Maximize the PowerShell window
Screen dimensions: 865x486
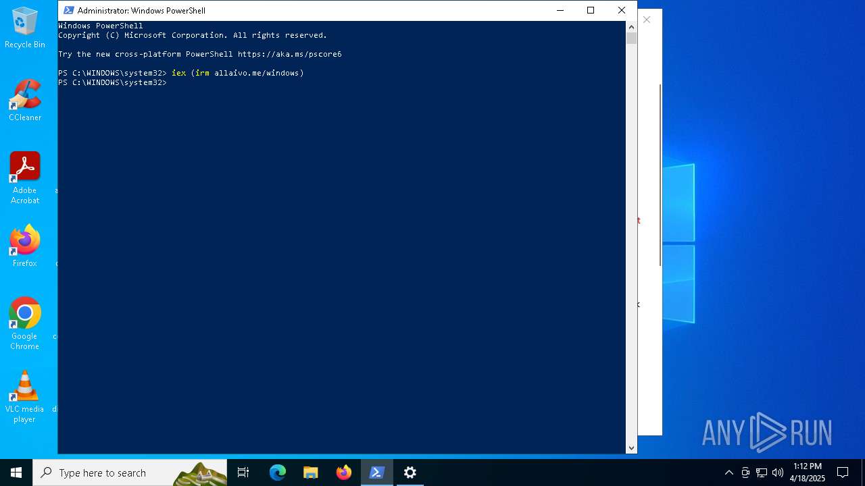(591, 10)
